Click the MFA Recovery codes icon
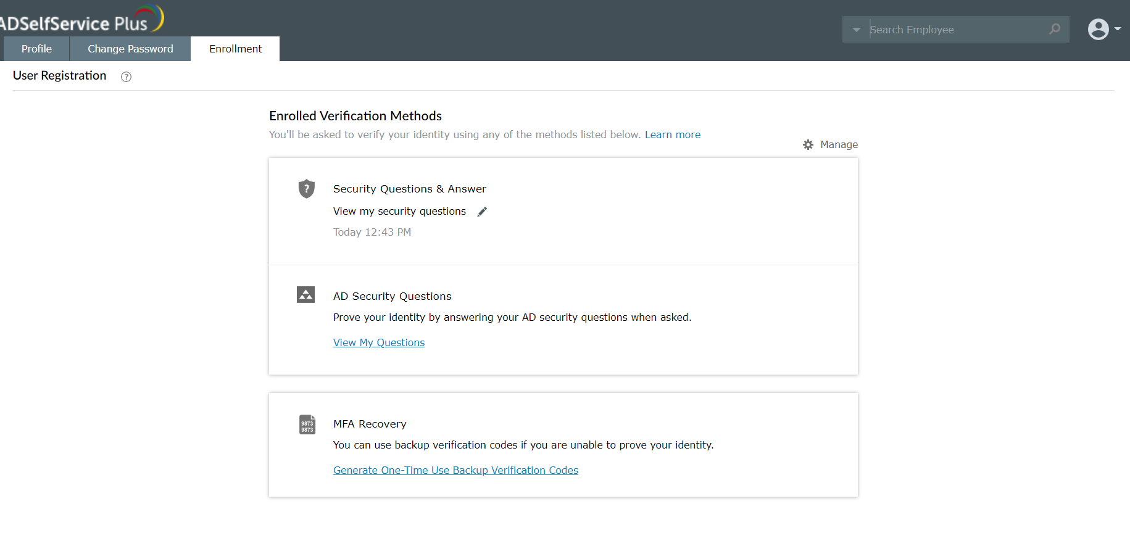 tap(307, 424)
